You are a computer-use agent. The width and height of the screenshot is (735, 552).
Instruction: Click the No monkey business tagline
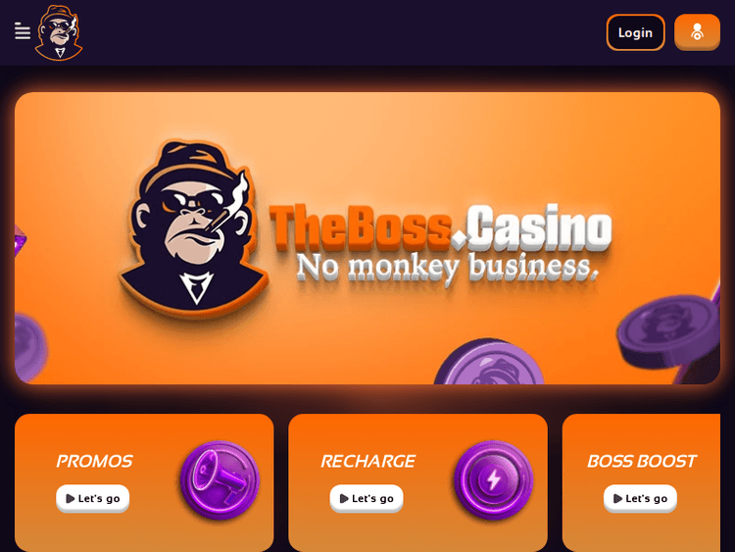448,269
